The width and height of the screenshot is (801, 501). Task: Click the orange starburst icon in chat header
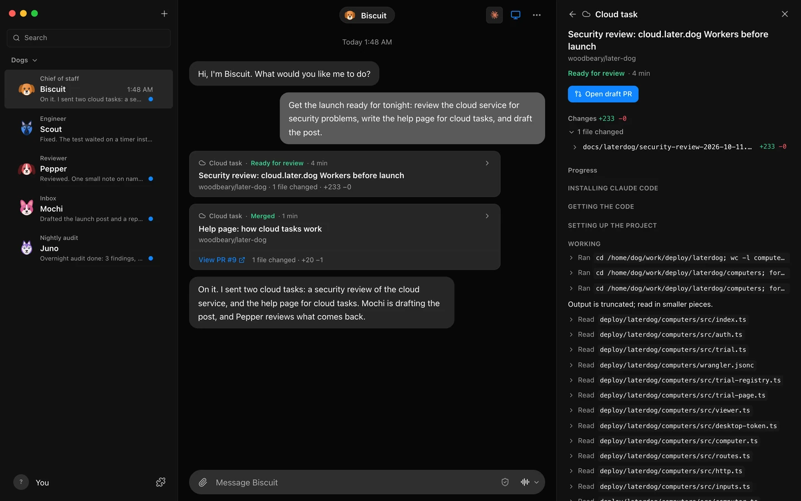494,15
